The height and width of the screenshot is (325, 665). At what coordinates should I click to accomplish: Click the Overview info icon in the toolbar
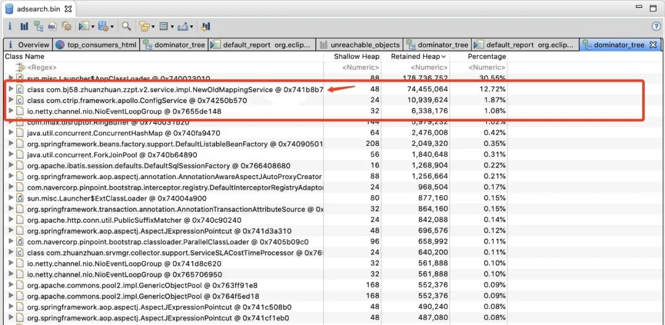pos(10,26)
